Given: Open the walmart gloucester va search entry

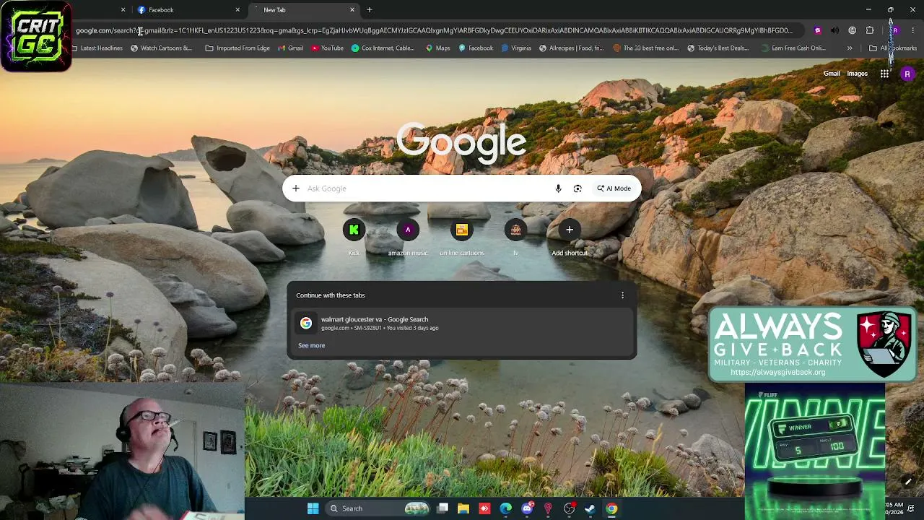Looking at the screenshot, I should [x=462, y=324].
